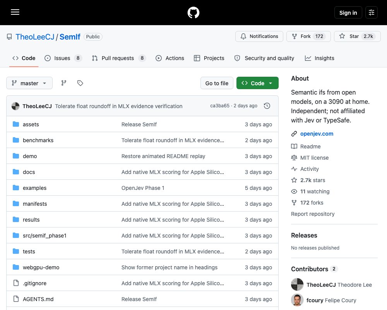Open the SemIf repository name link
This screenshot has height=310, width=387.
(70, 37)
